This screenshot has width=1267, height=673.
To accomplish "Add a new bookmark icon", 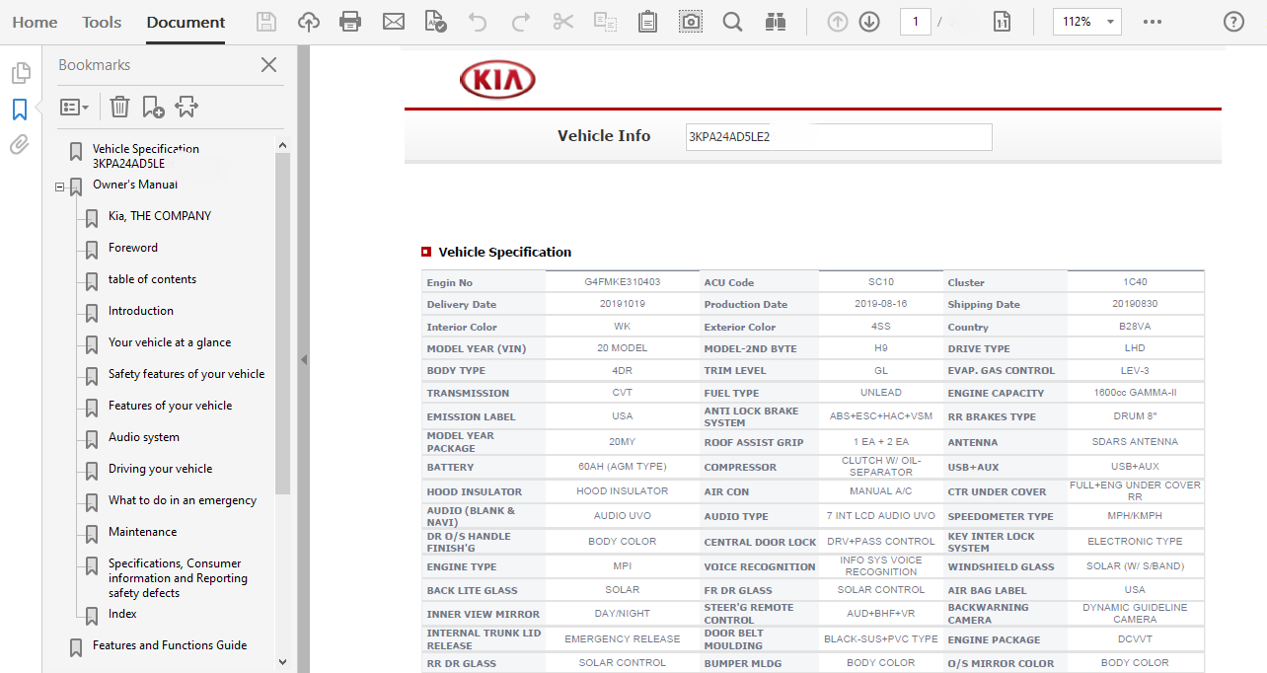I will (153, 107).
